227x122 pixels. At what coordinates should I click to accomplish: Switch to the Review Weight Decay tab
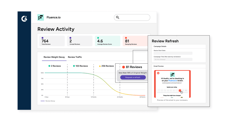pyautogui.click(x=54, y=57)
